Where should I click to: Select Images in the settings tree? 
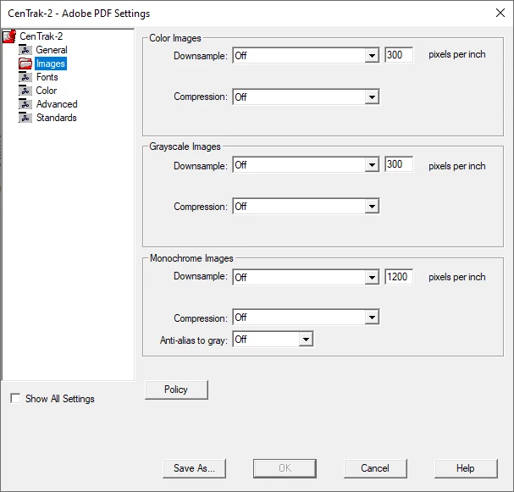pos(51,64)
